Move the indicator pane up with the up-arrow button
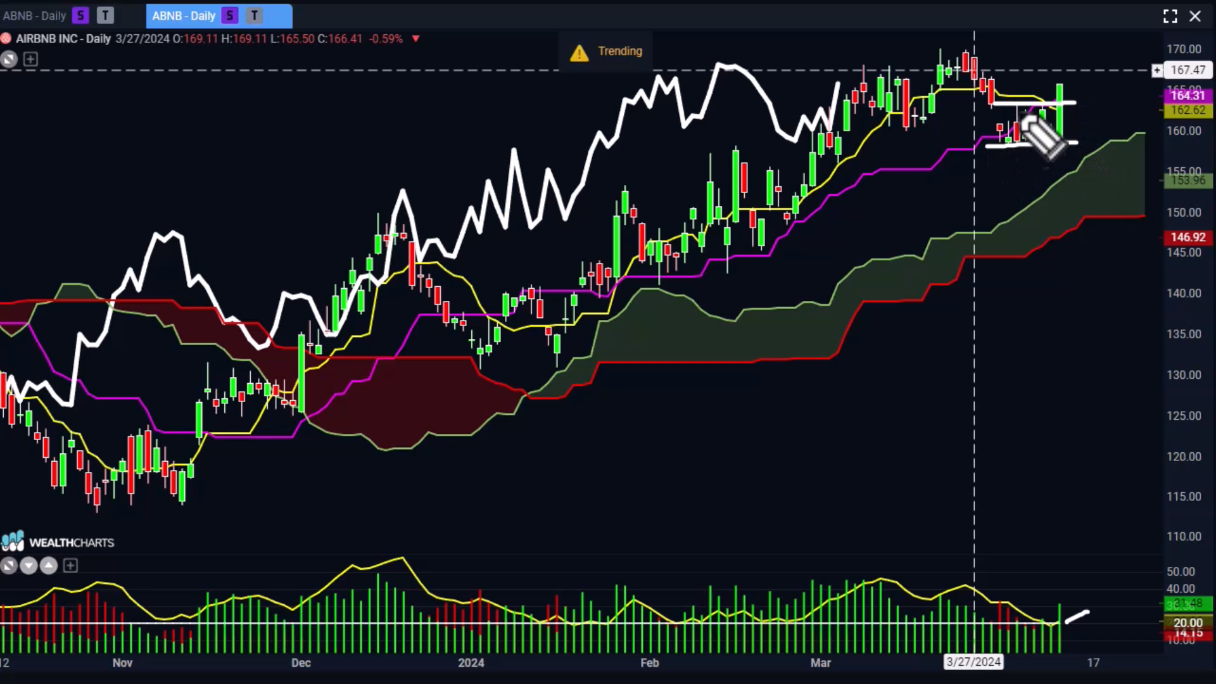The width and height of the screenshot is (1216, 684). point(49,566)
